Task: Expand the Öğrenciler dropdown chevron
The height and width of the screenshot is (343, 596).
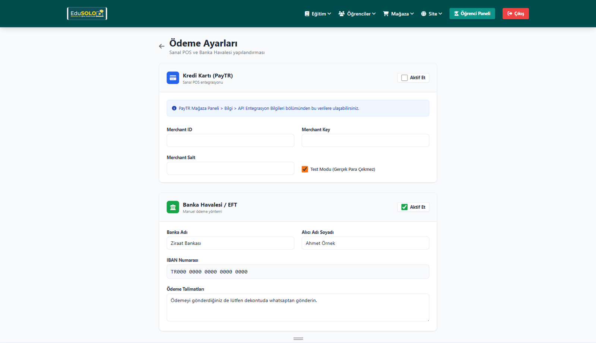Action: 374,14
